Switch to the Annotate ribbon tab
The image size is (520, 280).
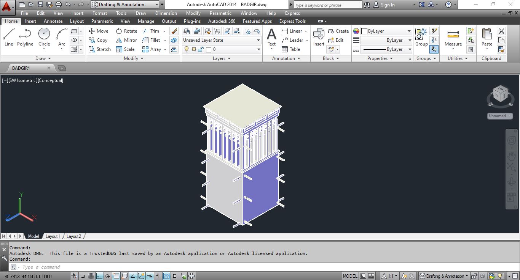coord(53,21)
